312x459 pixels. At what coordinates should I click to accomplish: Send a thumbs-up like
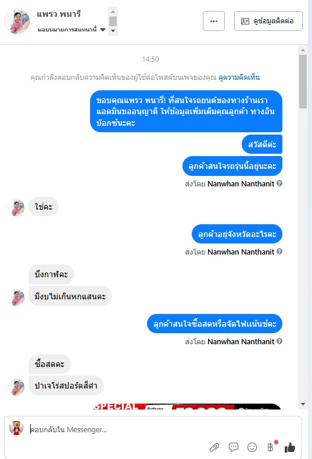290,447
